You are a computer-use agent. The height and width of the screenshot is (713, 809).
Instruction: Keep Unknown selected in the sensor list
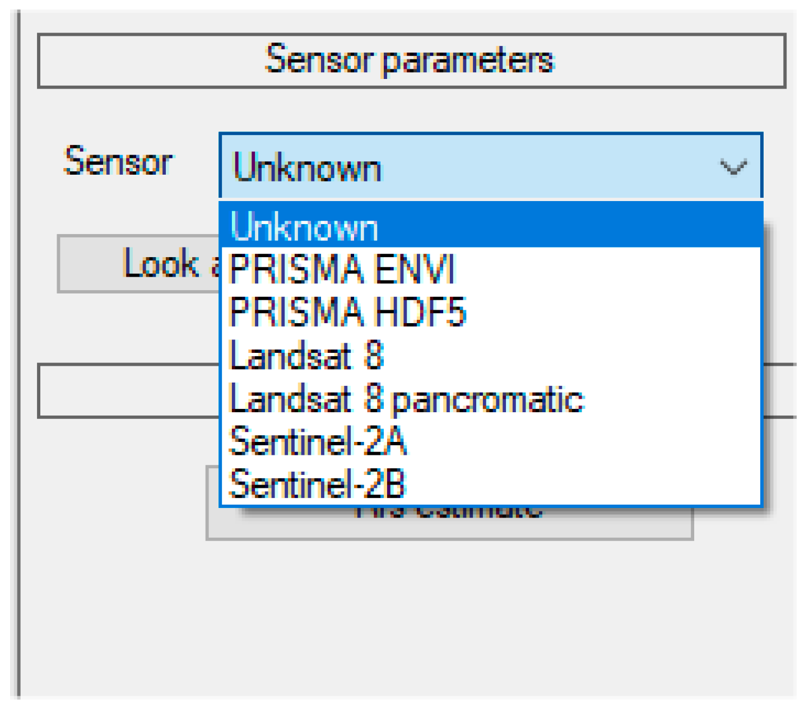[x=305, y=227]
